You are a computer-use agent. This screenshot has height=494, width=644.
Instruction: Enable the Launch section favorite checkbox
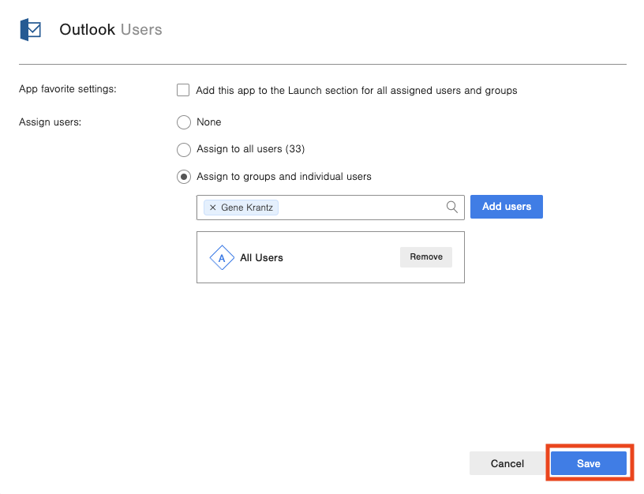coord(183,90)
